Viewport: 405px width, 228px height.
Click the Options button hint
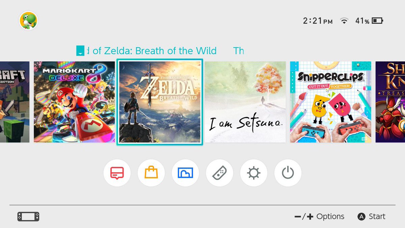pyautogui.click(x=319, y=217)
